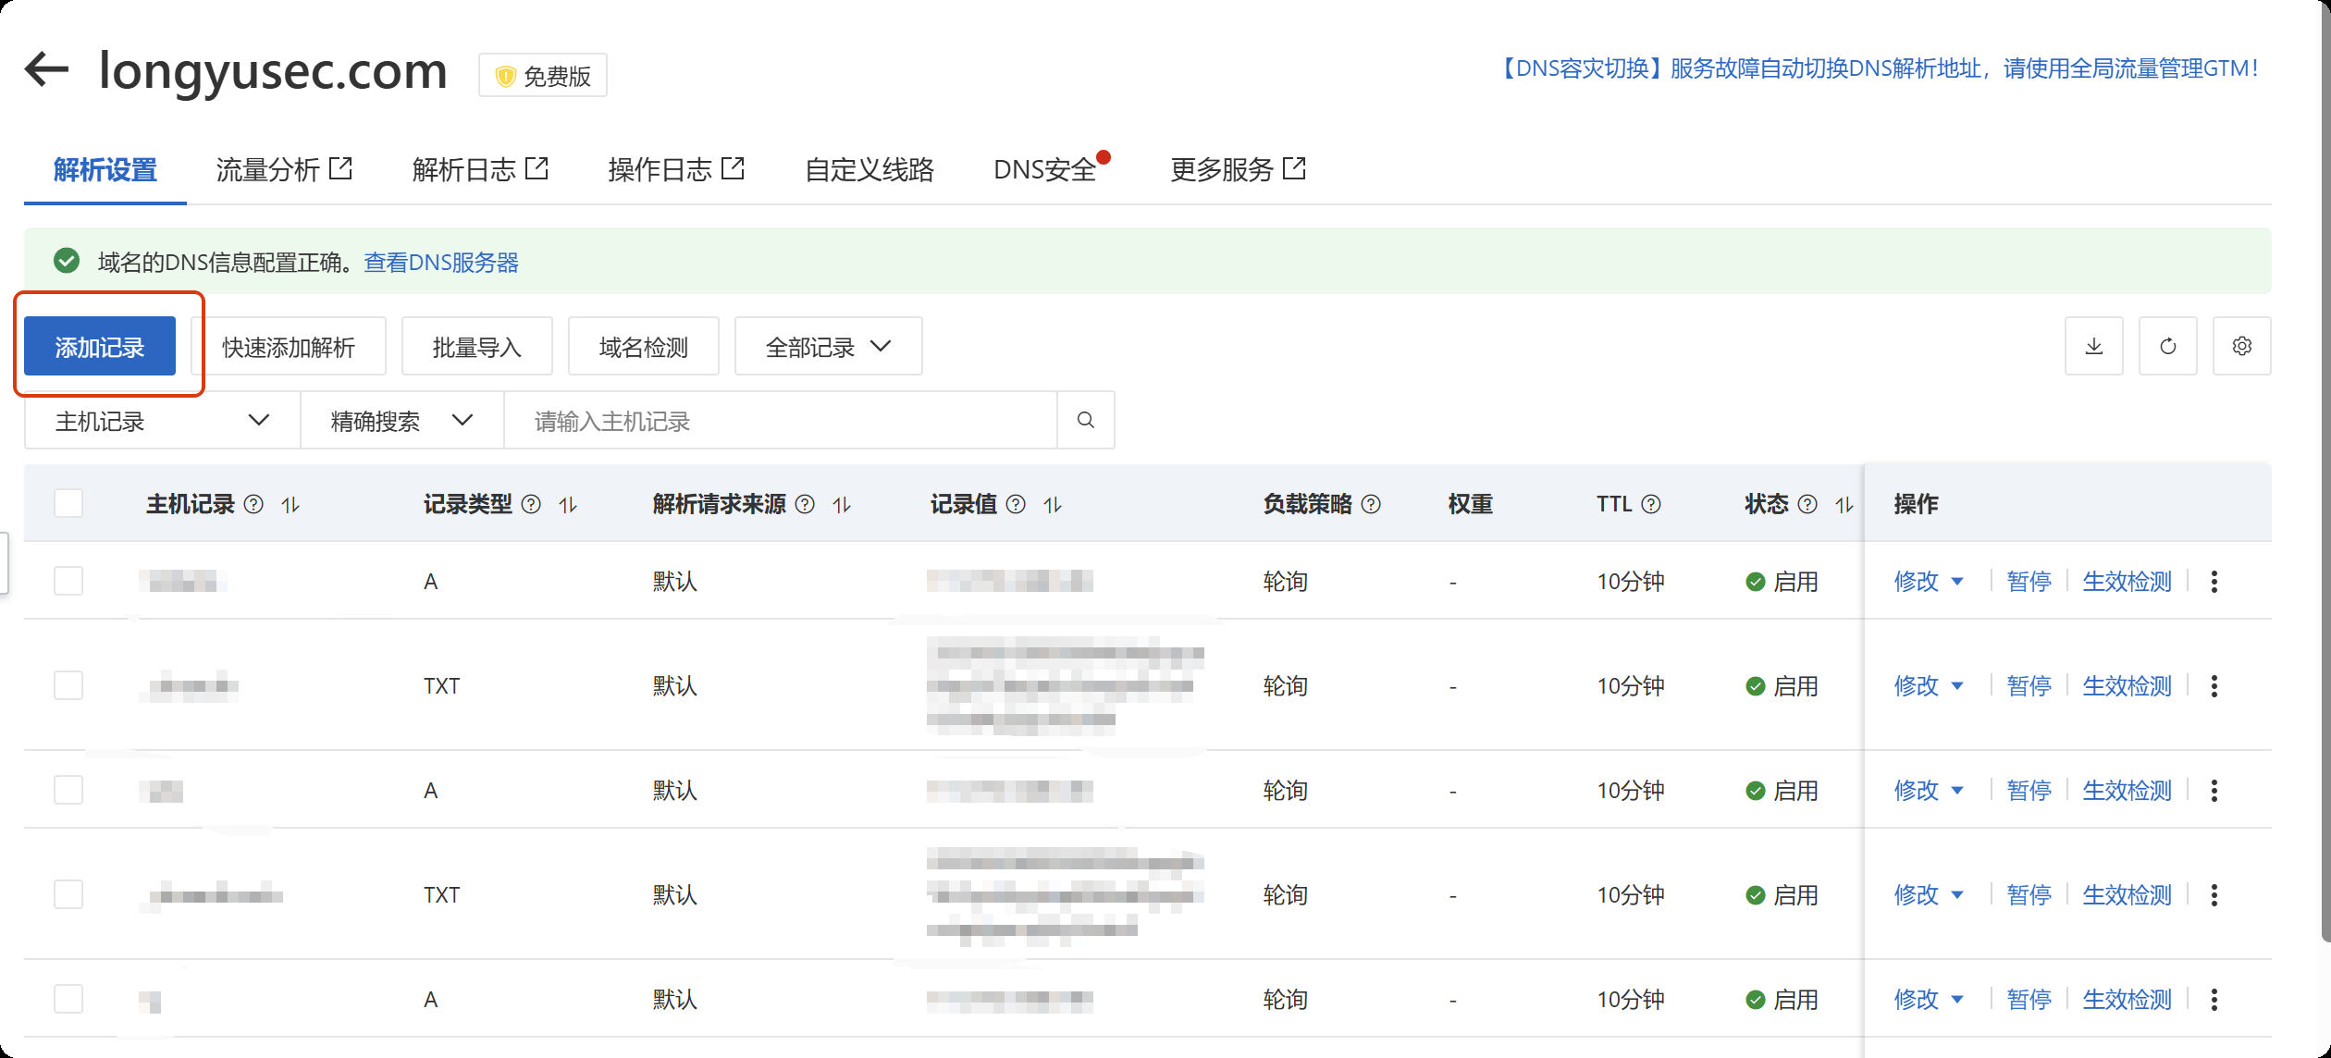Viewport: 2331px width, 1058px height.
Task: Check the first TXT record row checkbox
Action: click(x=68, y=686)
